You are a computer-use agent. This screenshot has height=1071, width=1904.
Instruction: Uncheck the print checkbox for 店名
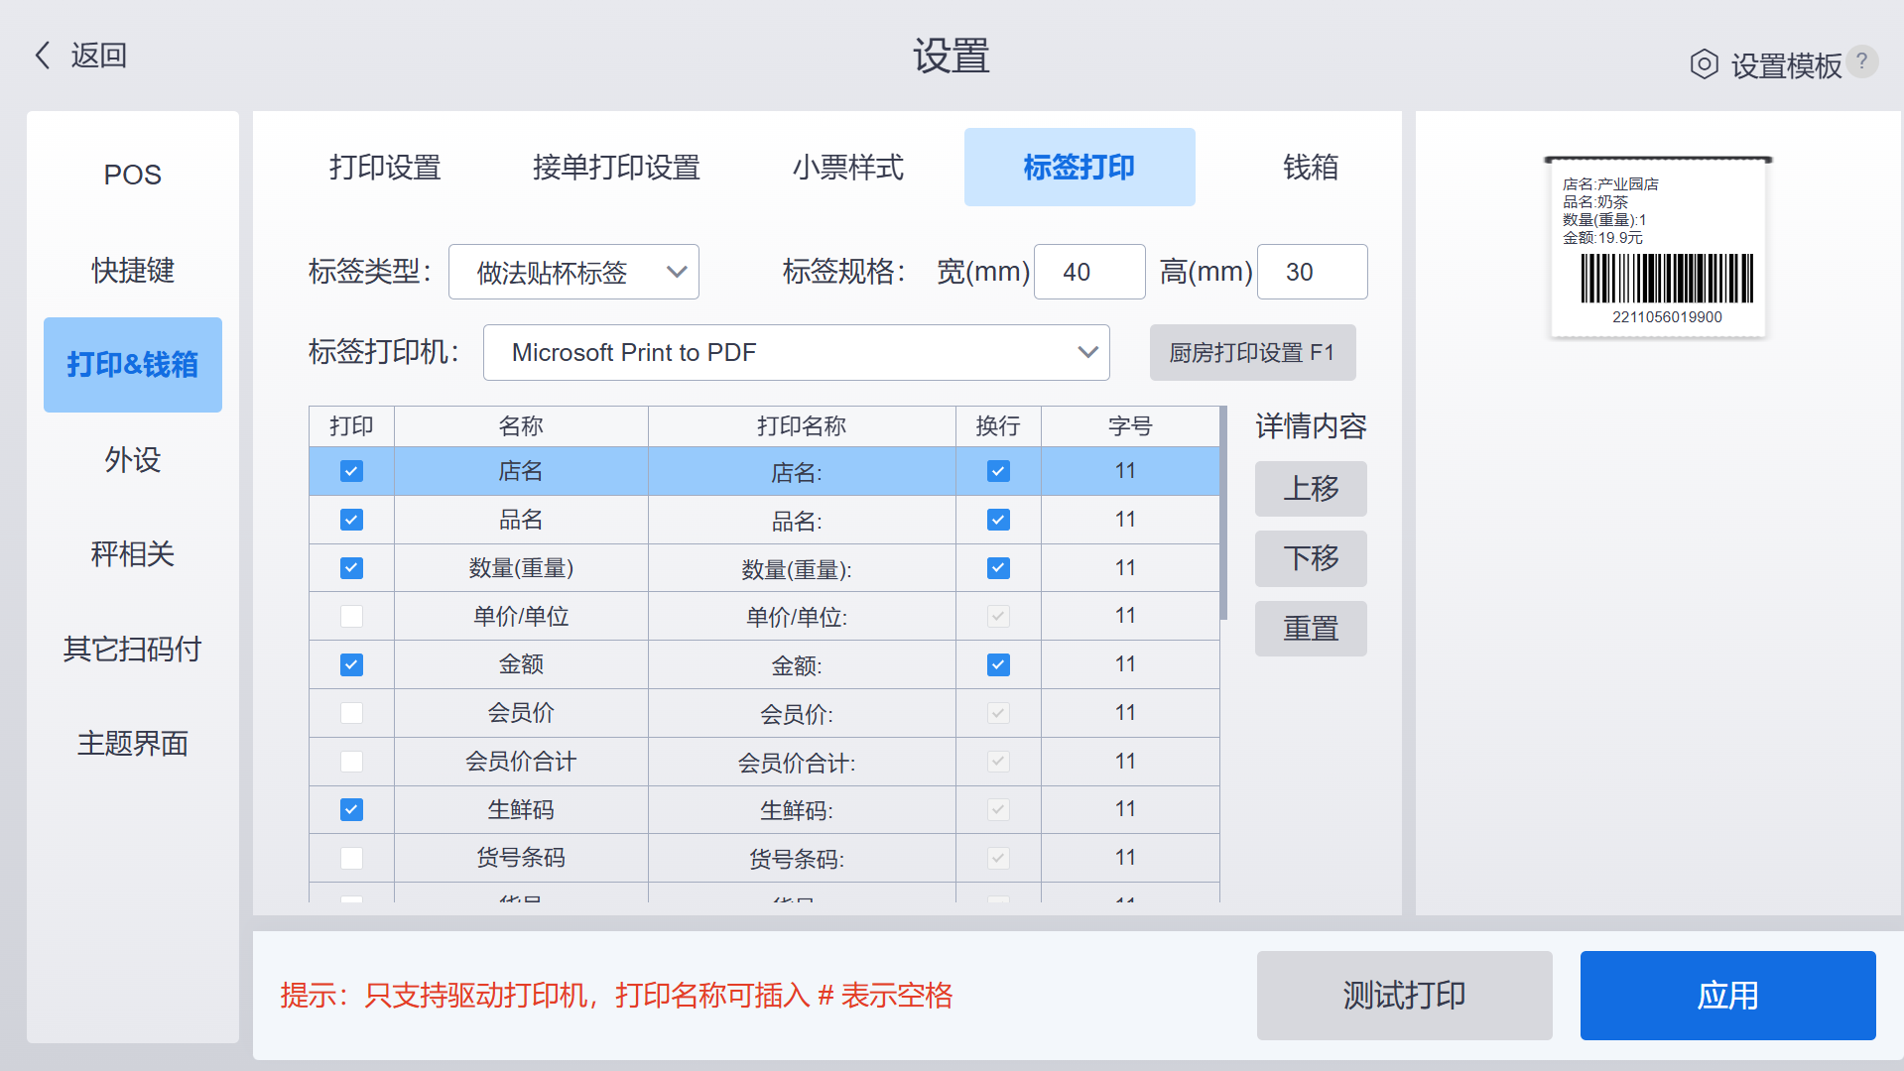[x=351, y=471]
